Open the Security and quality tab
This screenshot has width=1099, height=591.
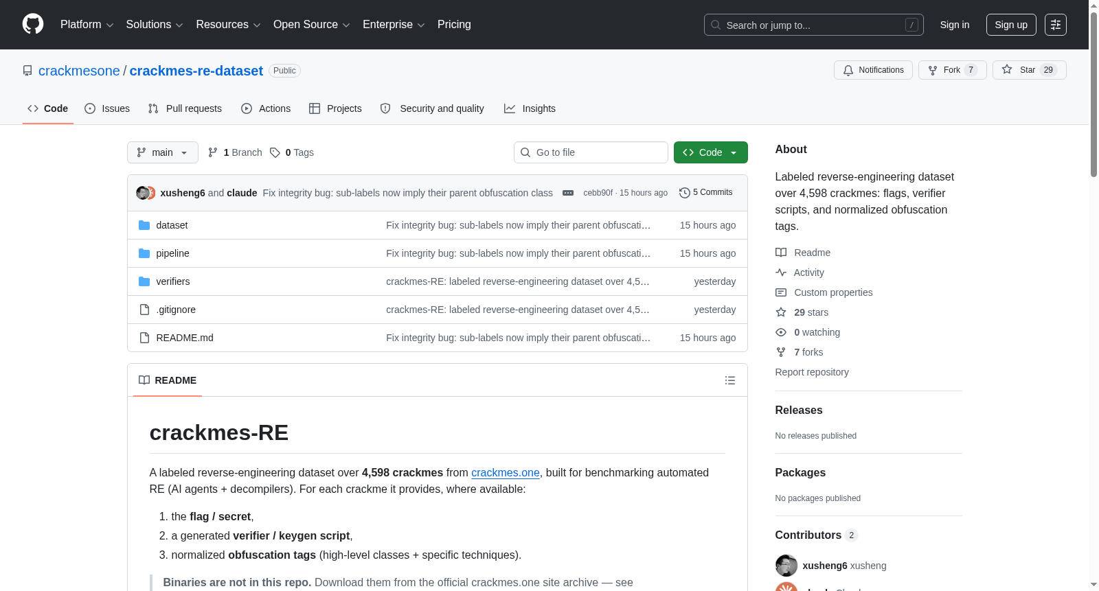(x=432, y=108)
